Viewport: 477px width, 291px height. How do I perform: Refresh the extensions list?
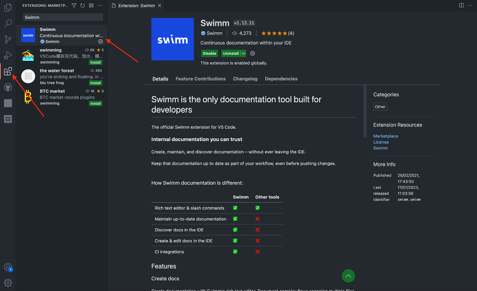coord(83,5)
